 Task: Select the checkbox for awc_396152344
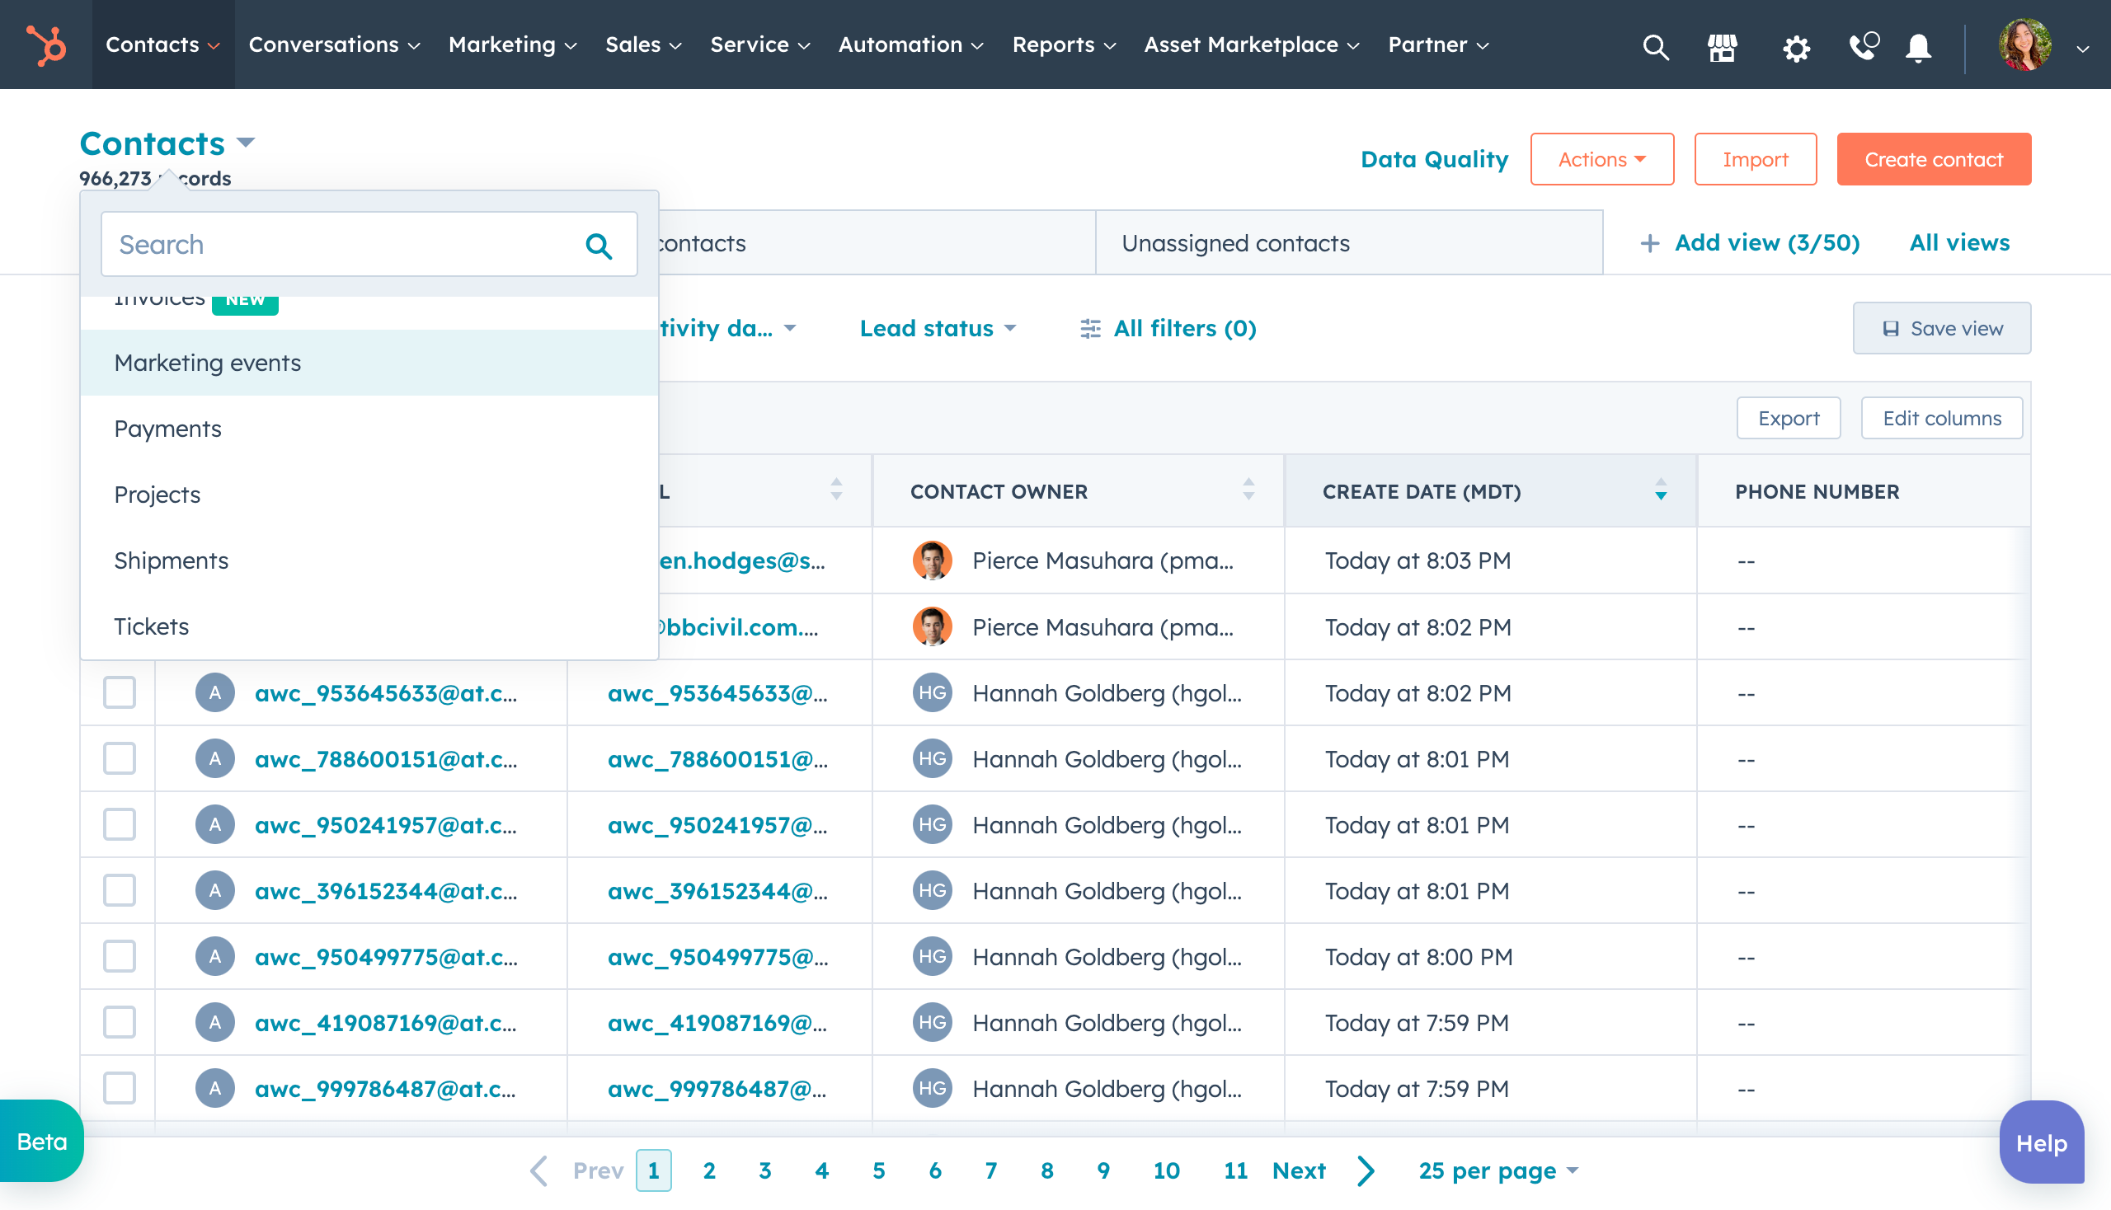click(x=120, y=890)
